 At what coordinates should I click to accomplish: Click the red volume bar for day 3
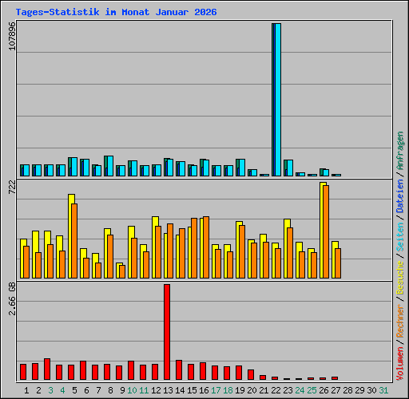click(x=47, y=369)
